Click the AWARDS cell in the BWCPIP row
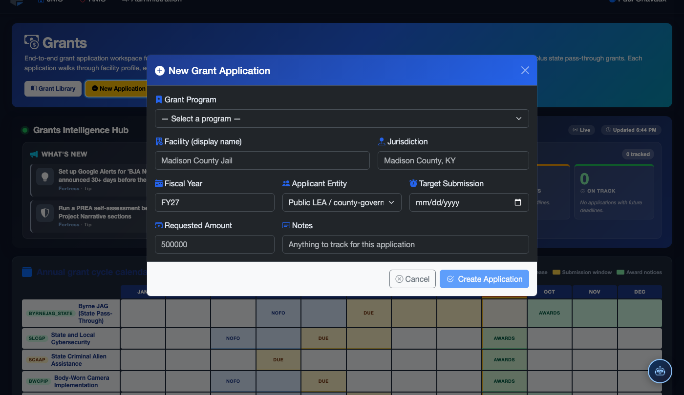 (x=504, y=381)
